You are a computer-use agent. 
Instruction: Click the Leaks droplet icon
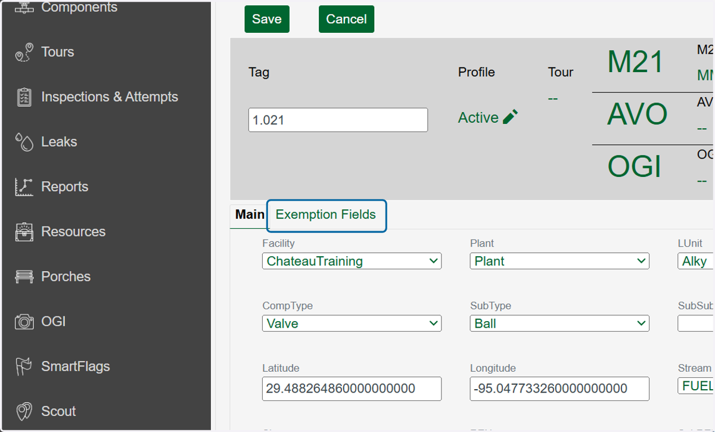click(x=24, y=142)
